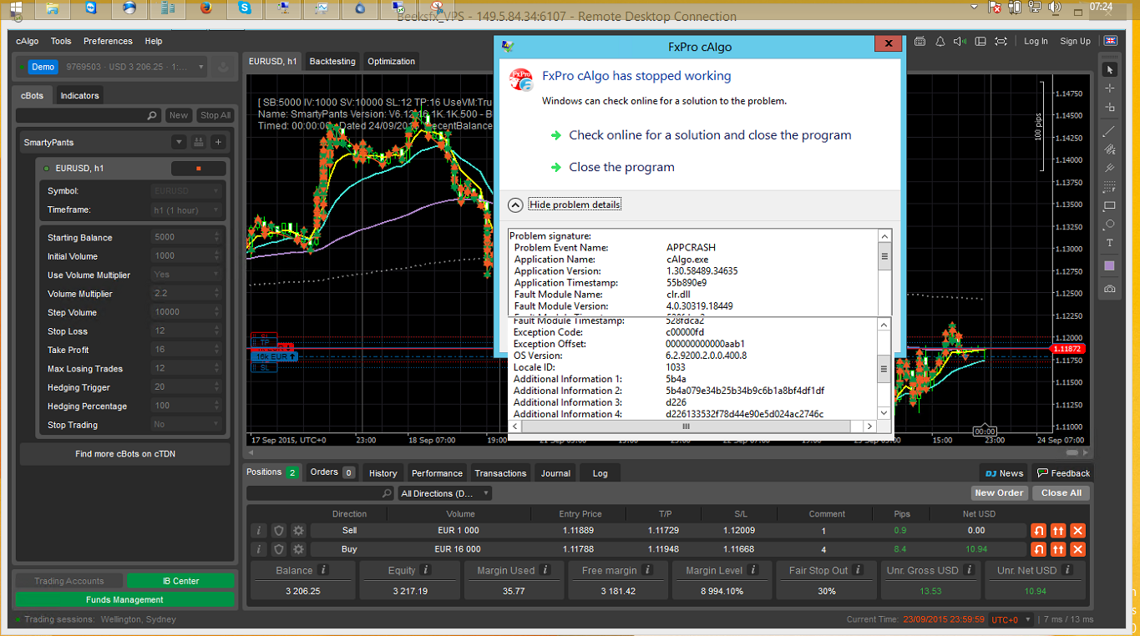
Task: Open Skype from the taskbar
Action: coord(246,8)
